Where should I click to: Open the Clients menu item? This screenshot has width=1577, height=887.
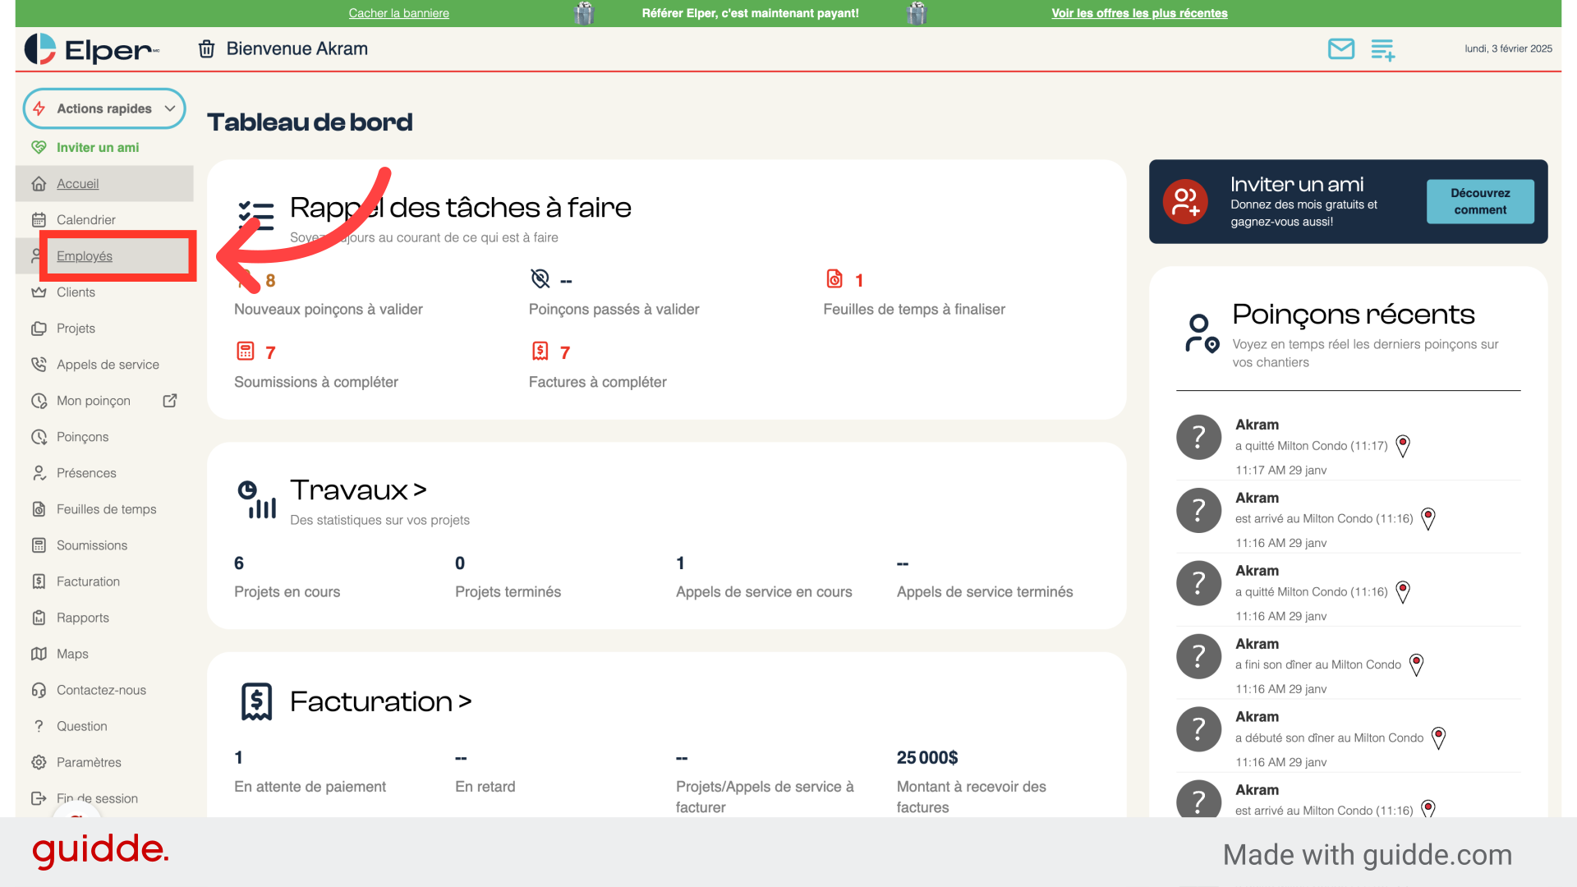(x=104, y=292)
